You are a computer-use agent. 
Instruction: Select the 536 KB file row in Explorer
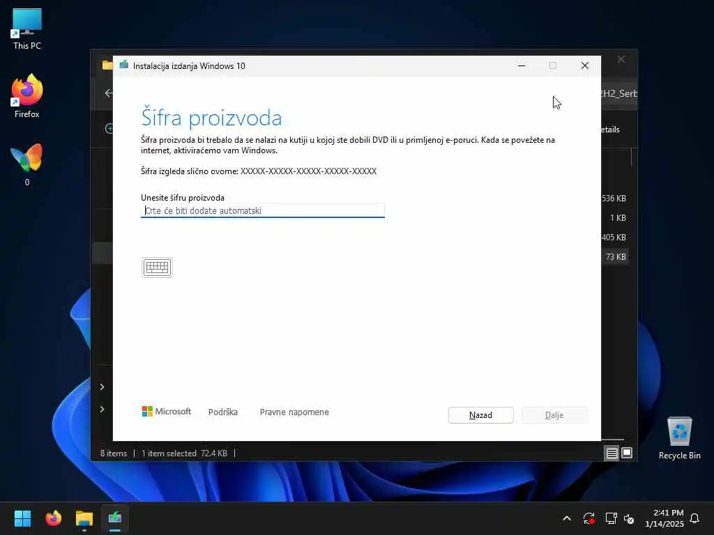[614, 199]
